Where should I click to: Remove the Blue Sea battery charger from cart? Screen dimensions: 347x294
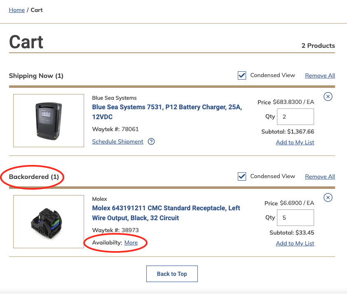(x=328, y=96)
